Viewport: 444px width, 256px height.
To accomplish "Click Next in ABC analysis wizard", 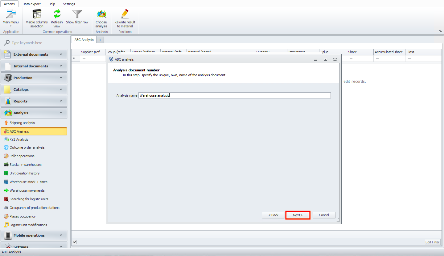I will tap(298, 215).
